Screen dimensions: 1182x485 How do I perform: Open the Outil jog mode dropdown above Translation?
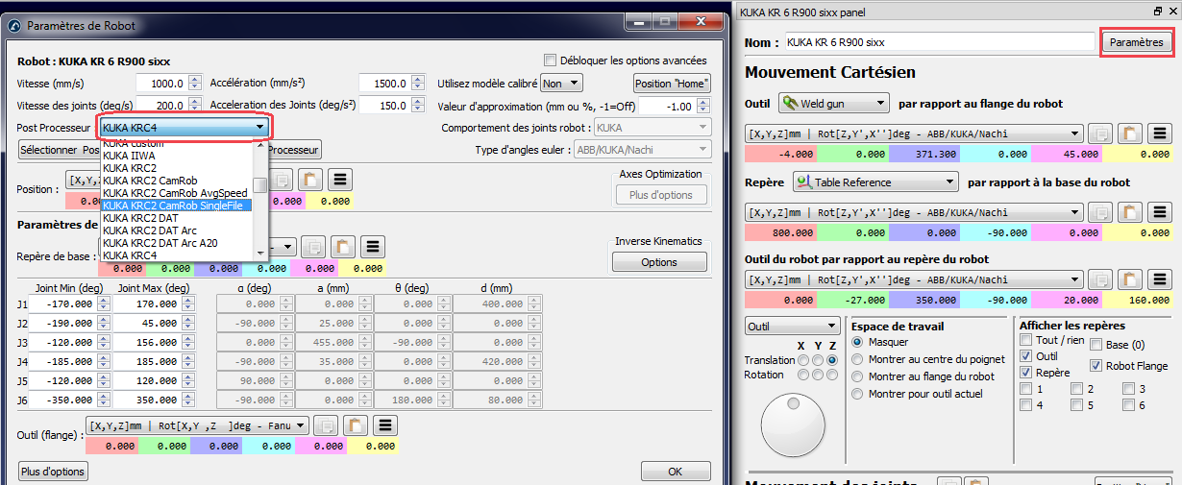point(793,327)
